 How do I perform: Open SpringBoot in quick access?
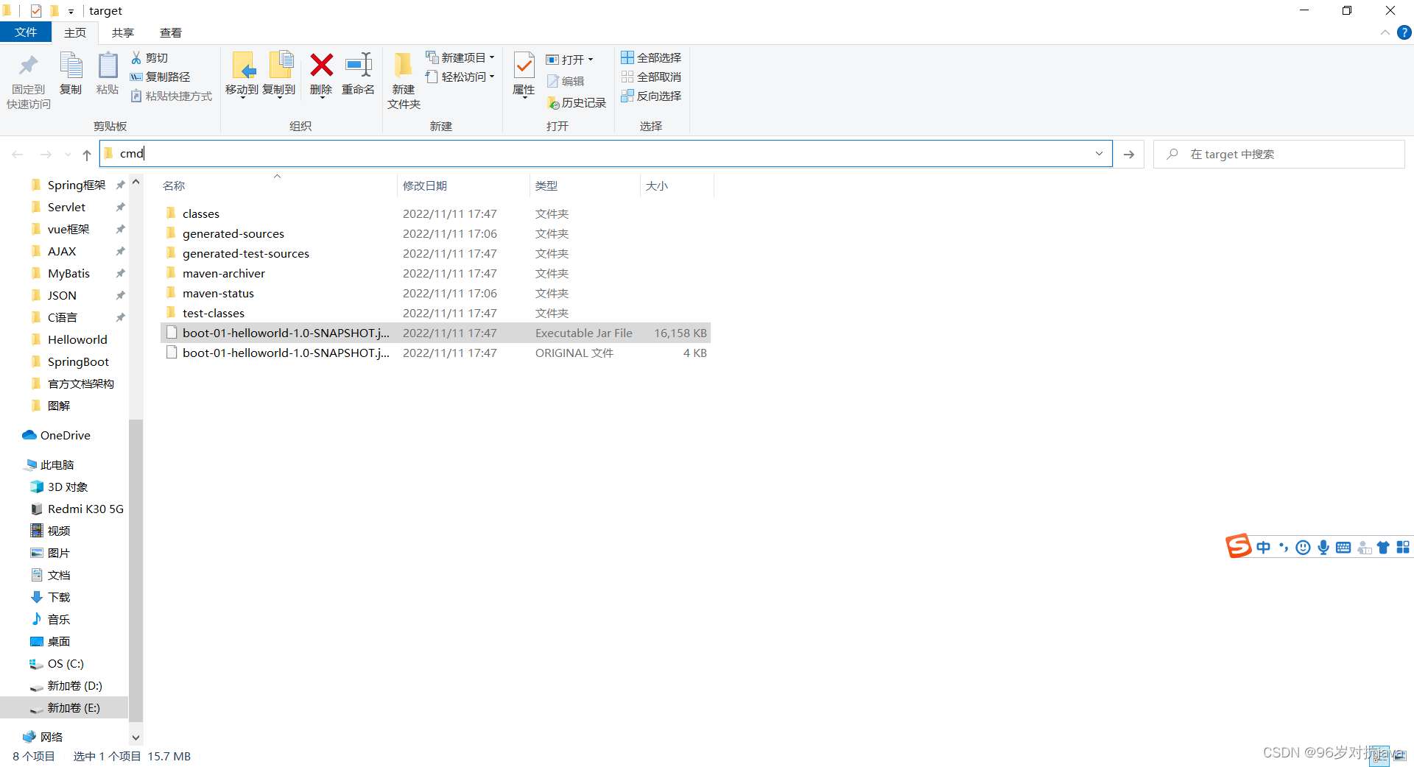tap(78, 361)
